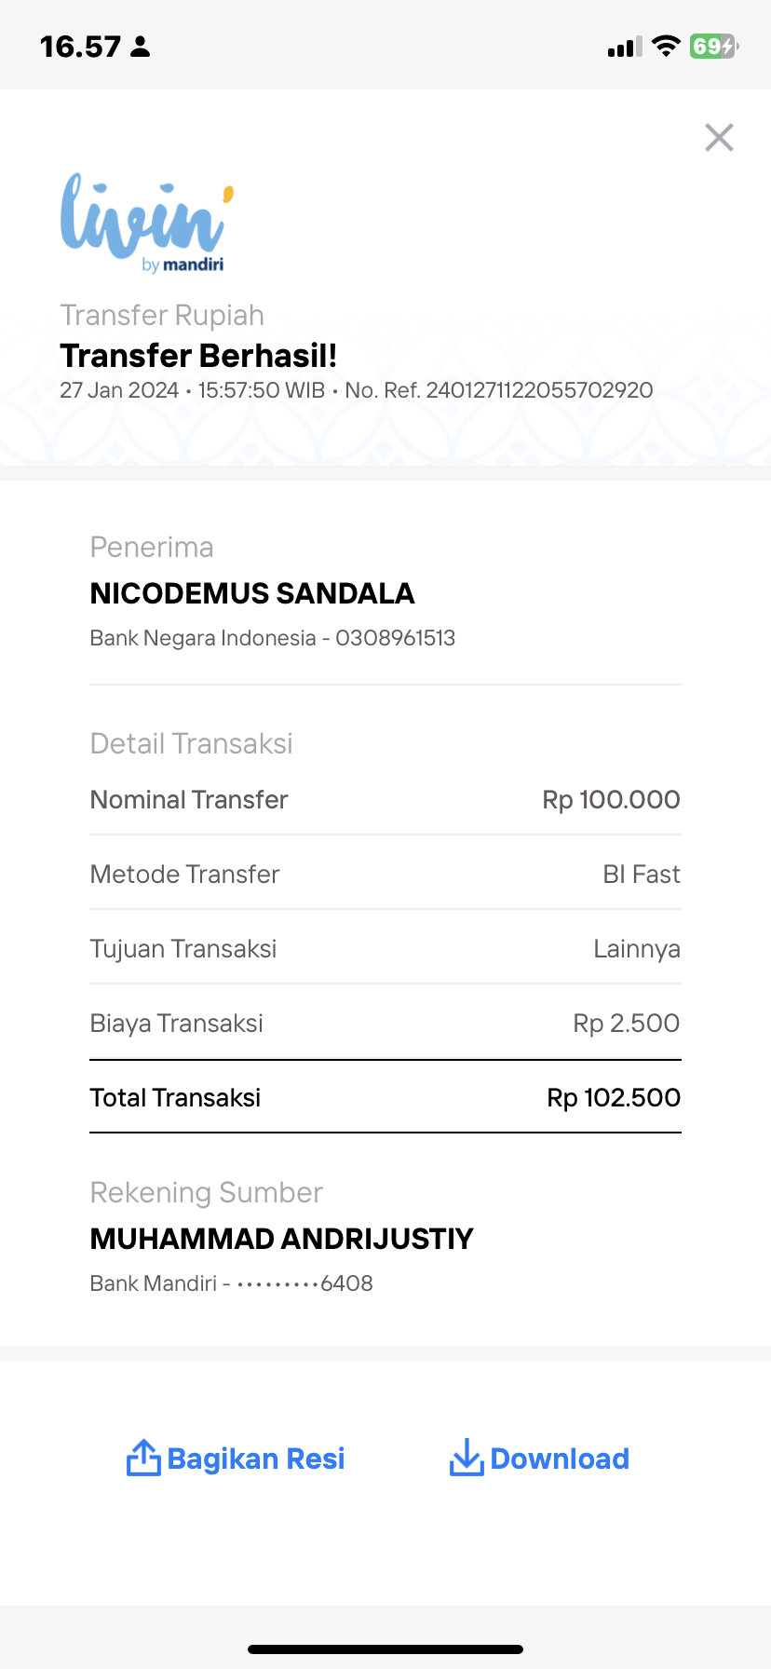Tap the 16.57 clock in status bar
The height and width of the screenshot is (1669, 771).
[80, 47]
